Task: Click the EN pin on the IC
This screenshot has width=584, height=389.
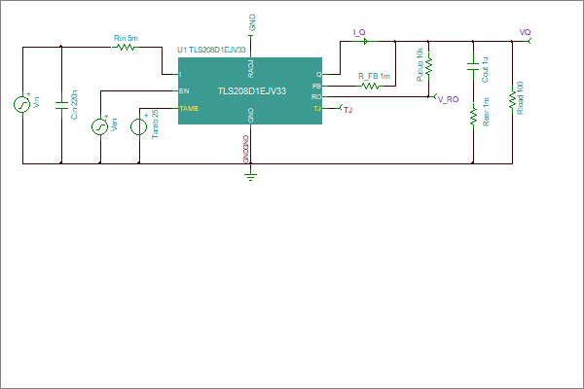Action: click(x=184, y=90)
